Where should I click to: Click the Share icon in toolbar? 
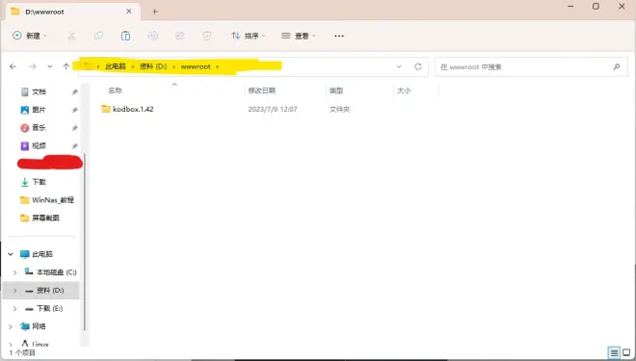click(179, 36)
